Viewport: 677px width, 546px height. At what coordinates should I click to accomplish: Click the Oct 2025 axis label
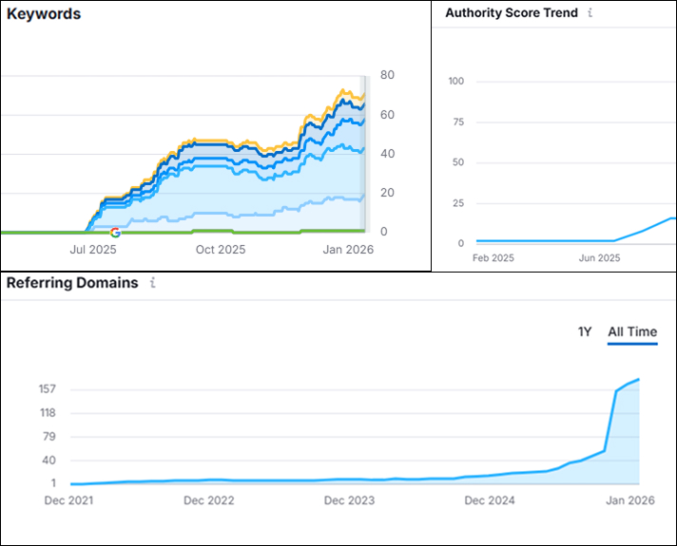(x=221, y=250)
